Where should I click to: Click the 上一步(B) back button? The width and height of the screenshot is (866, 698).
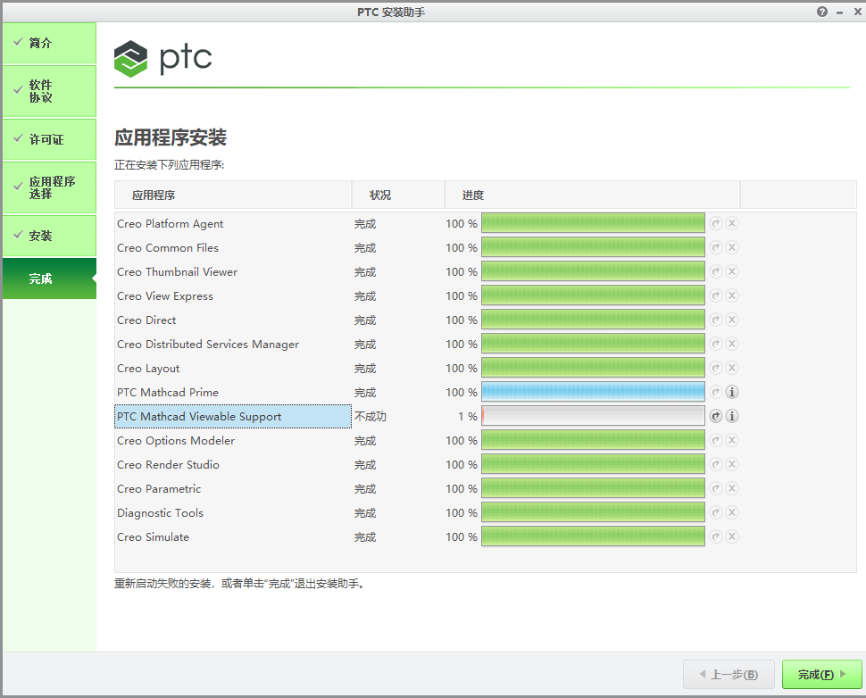pos(729,674)
